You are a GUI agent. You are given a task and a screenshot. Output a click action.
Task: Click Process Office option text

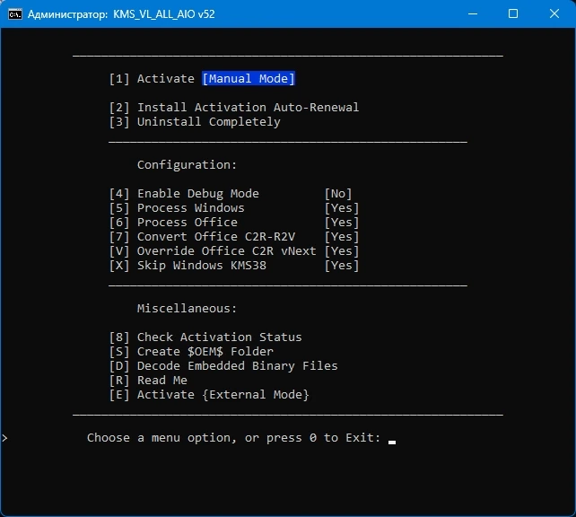tap(188, 223)
